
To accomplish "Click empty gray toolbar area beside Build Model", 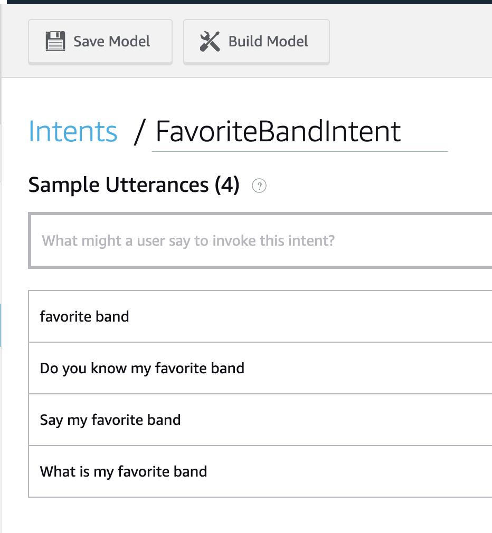I will (412, 42).
